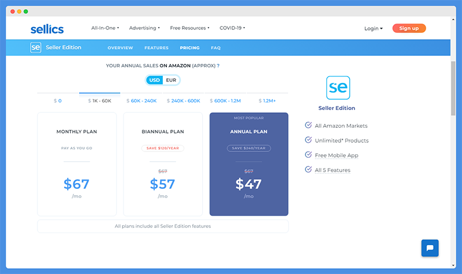Go to the Features tab
The height and width of the screenshot is (274, 462).
pyautogui.click(x=157, y=48)
